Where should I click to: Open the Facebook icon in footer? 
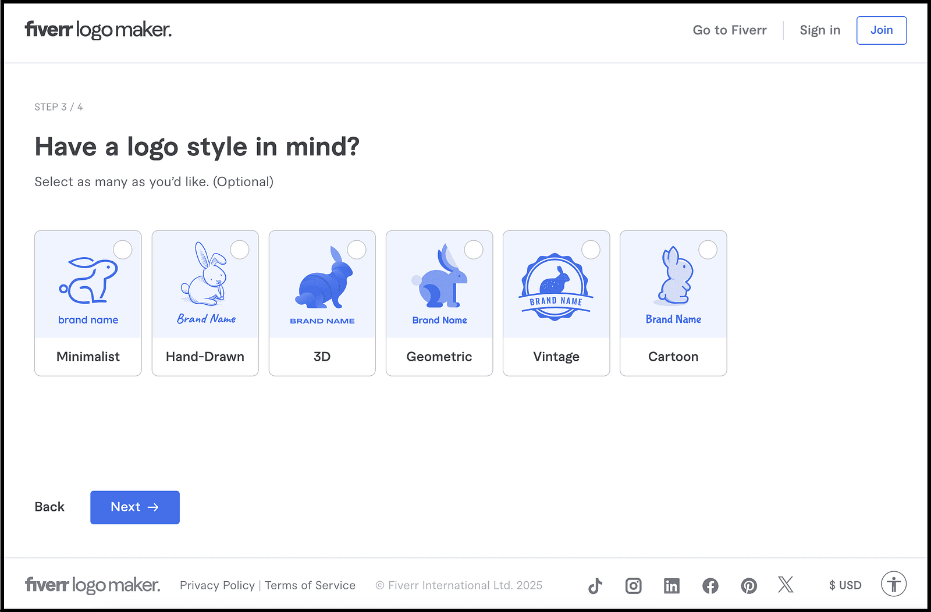(710, 586)
